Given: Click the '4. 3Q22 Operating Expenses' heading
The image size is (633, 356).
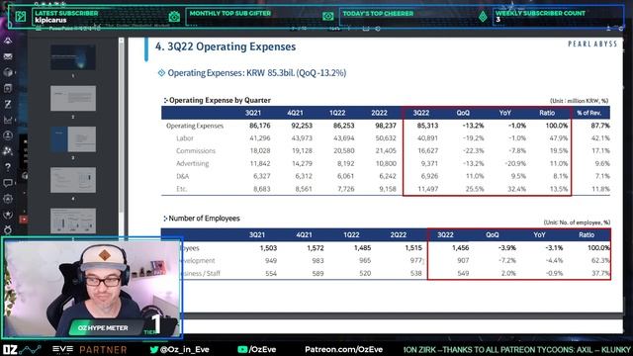Looking at the screenshot, I should (226, 46).
